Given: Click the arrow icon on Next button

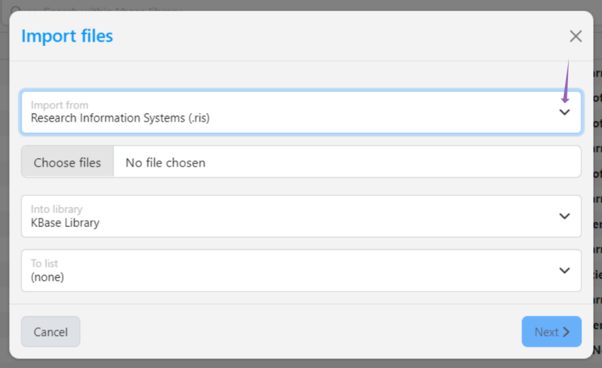Looking at the screenshot, I should (x=566, y=332).
